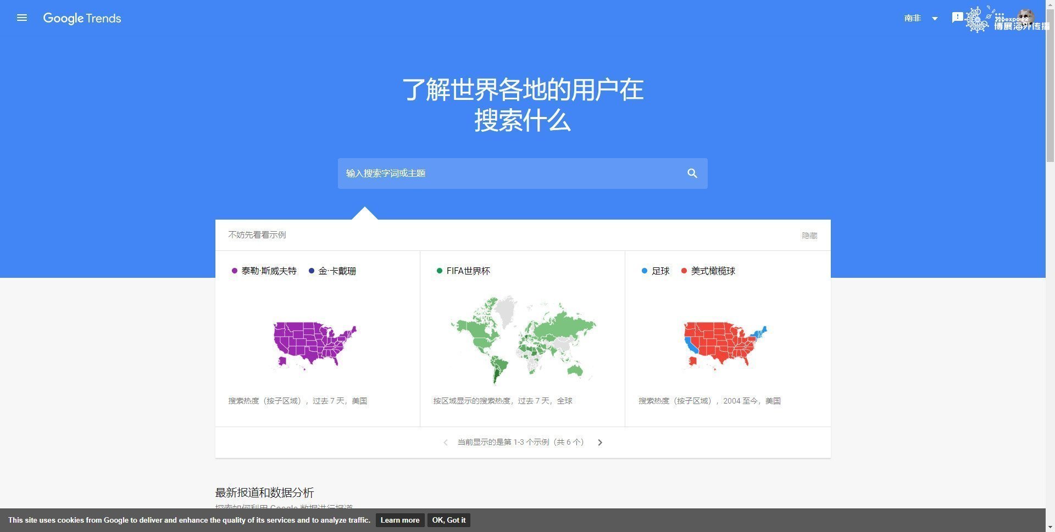Click the 最新报道和数据分析 heading

pyautogui.click(x=264, y=492)
